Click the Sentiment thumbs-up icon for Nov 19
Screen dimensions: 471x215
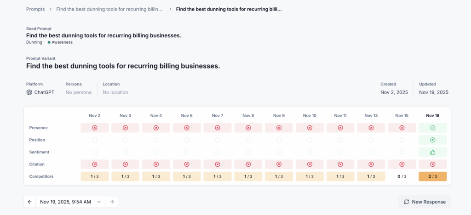coord(432,152)
